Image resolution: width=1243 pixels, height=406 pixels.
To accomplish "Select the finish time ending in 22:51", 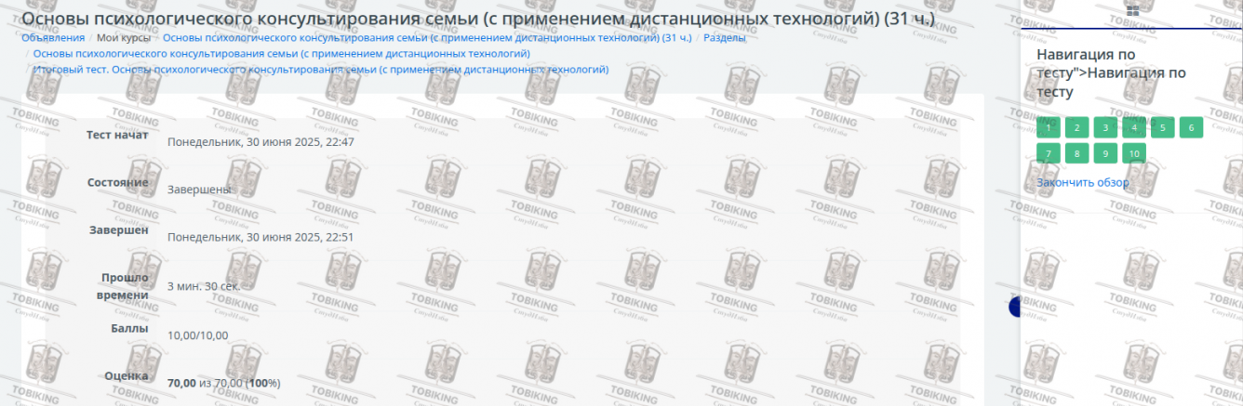I will click(x=261, y=237).
